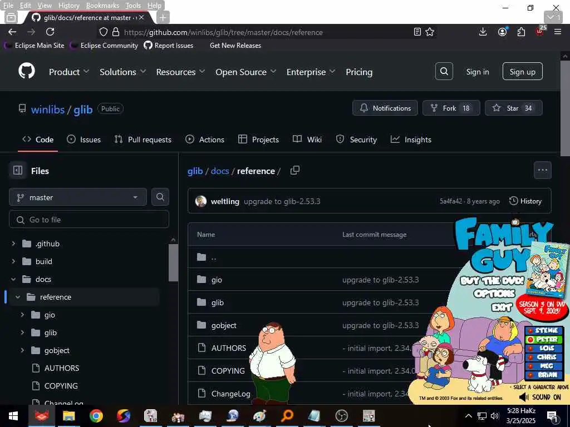Select STEWIE in Family Guy character list
This screenshot has height=427, width=570.
pos(544,330)
